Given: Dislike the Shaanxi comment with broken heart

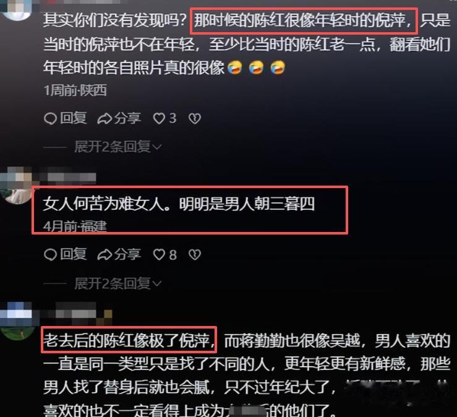Looking at the screenshot, I should click(195, 118).
